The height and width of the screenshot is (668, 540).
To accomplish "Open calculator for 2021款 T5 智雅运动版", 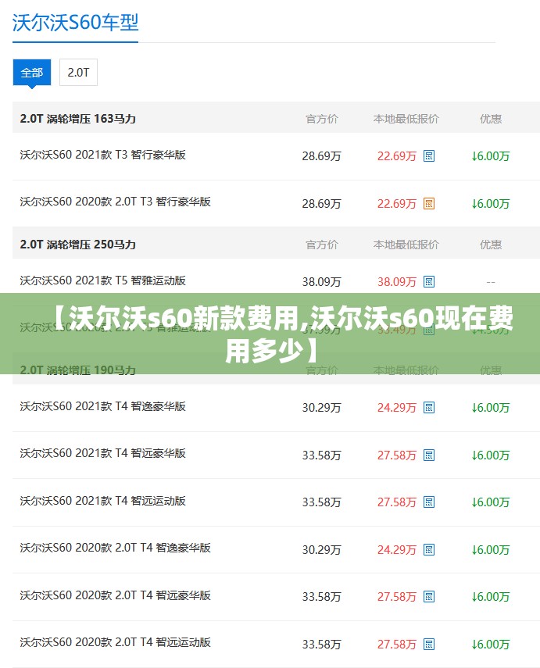I will pyautogui.click(x=429, y=281).
